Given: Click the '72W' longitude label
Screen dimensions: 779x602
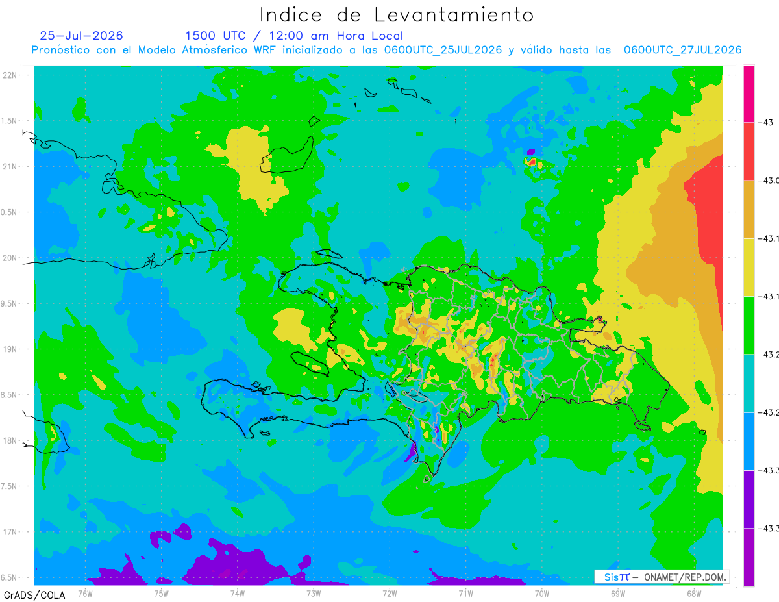Looking at the screenshot, I should tap(389, 594).
